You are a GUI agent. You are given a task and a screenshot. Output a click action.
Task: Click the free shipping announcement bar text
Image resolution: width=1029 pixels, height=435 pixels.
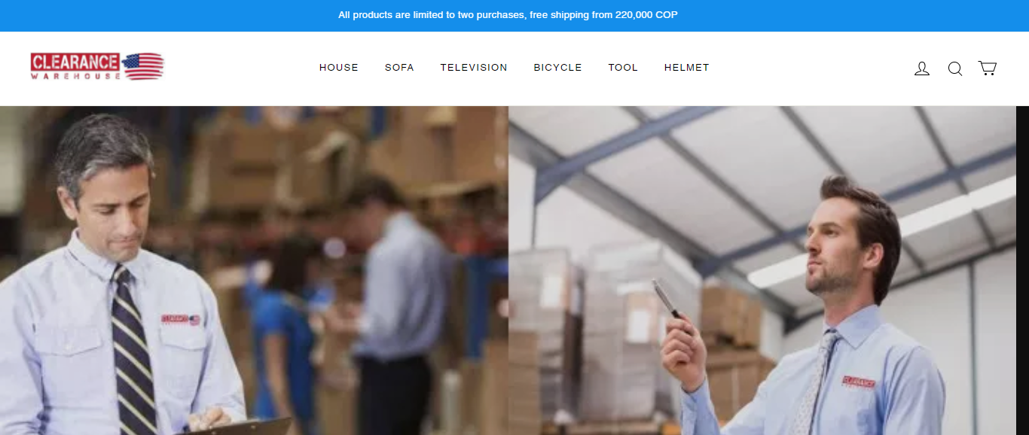508,15
